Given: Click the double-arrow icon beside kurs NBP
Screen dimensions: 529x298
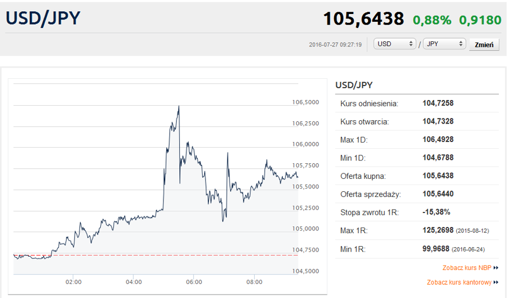Looking at the screenshot, I should [495, 268].
